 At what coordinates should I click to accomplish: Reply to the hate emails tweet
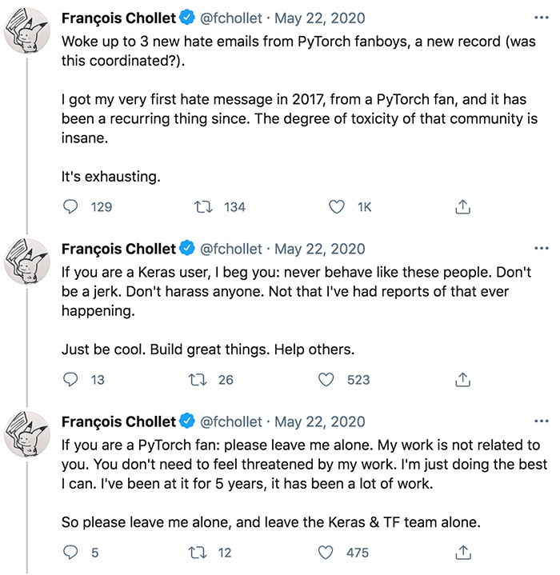pos(71,207)
